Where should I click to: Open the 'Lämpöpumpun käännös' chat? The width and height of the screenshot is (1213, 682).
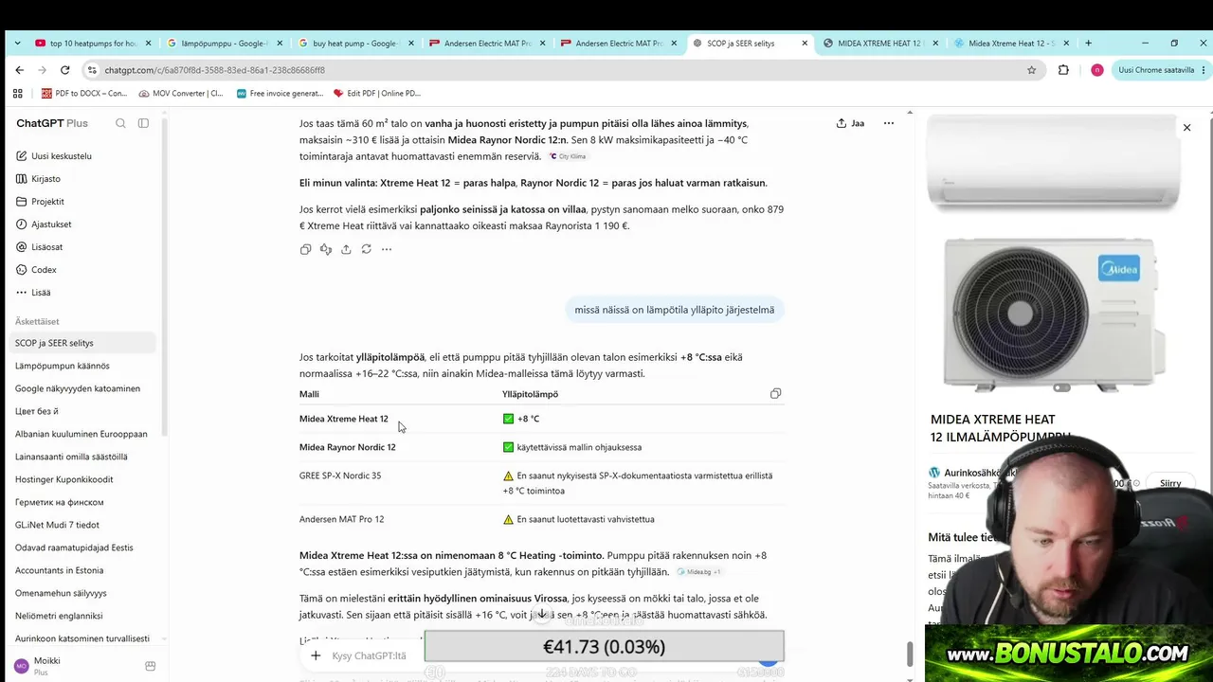point(83,366)
